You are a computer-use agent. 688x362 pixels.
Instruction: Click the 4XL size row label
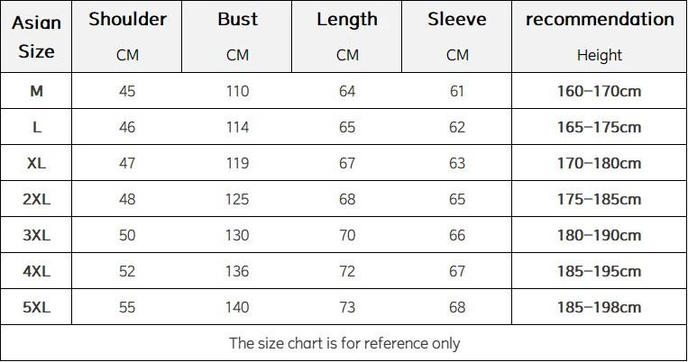(x=36, y=271)
